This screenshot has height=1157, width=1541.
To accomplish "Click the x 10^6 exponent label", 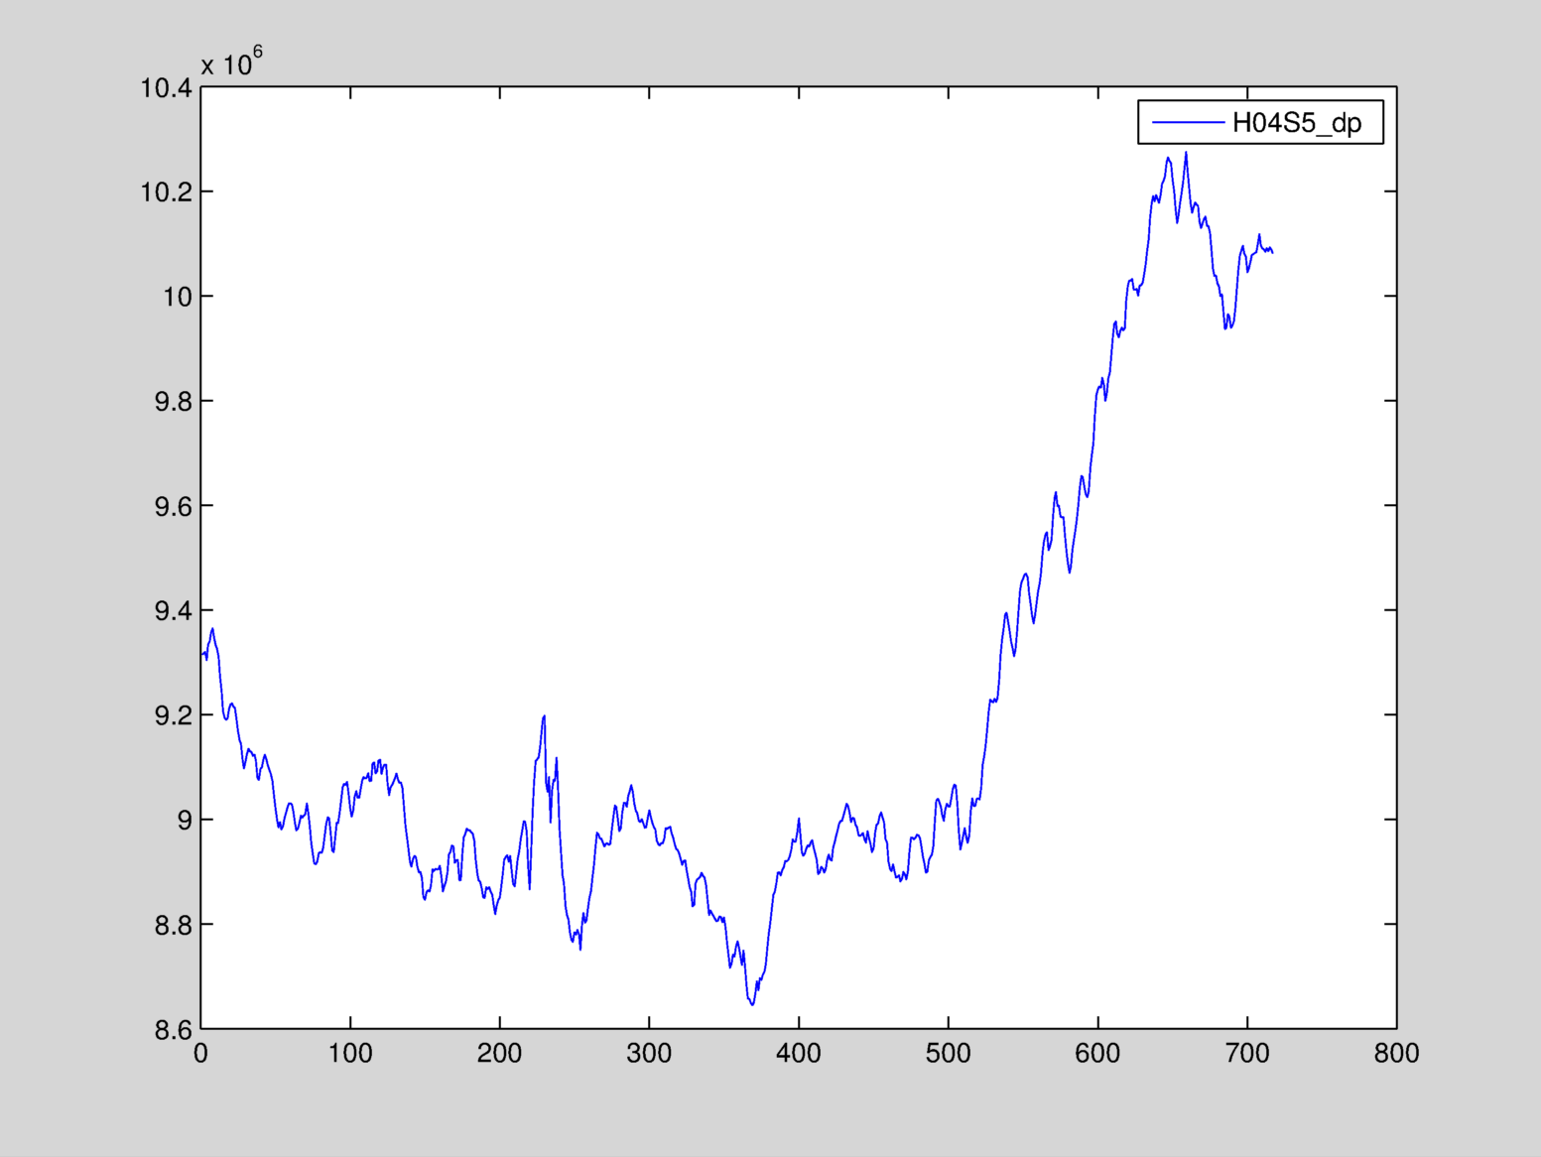I will point(231,64).
